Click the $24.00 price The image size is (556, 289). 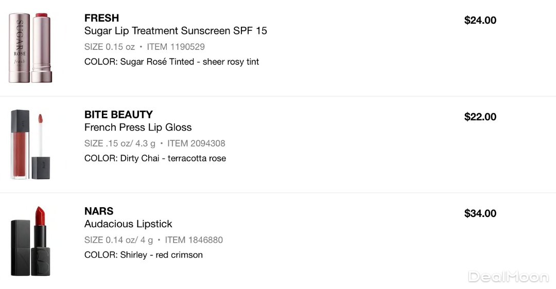tap(480, 21)
